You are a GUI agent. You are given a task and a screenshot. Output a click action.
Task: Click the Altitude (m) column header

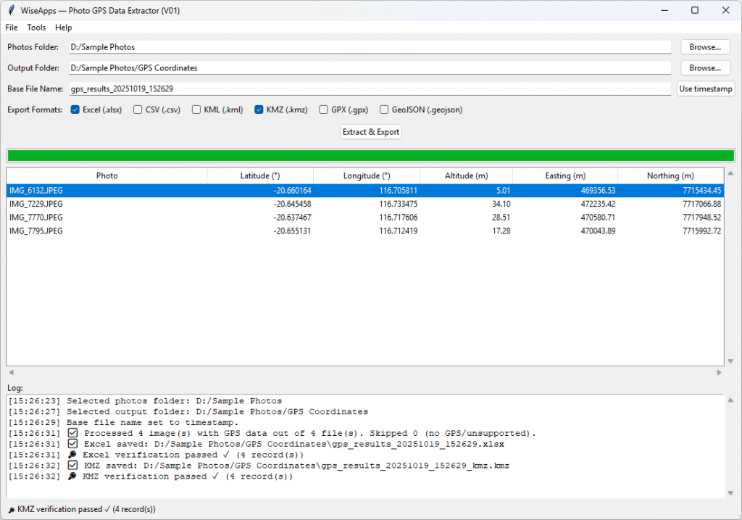[x=466, y=176]
